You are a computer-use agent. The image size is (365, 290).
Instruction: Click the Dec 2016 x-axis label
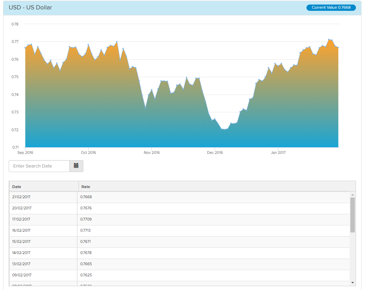point(215,153)
